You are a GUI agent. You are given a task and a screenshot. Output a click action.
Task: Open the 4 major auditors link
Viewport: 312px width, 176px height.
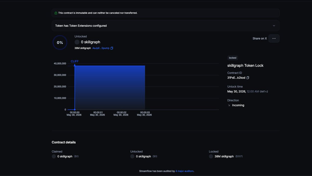point(184,171)
